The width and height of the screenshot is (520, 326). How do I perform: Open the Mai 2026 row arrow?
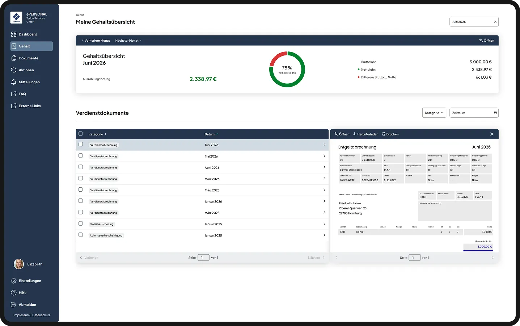(324, 156)
